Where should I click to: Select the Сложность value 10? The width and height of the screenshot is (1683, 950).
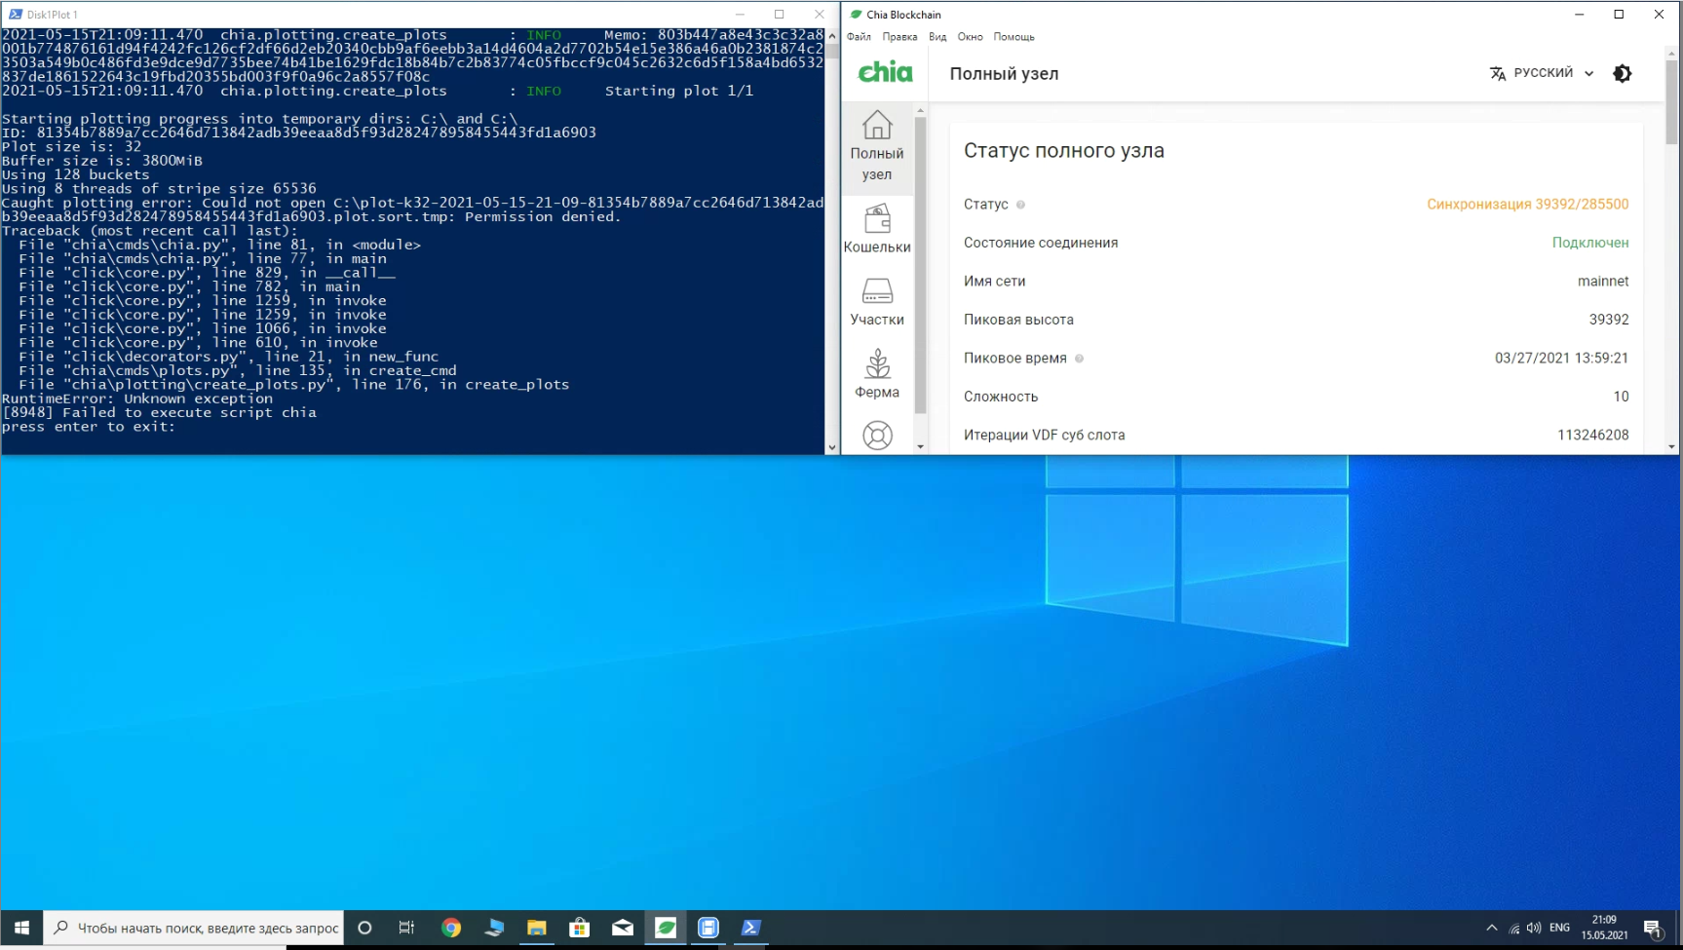[1621, 397]
